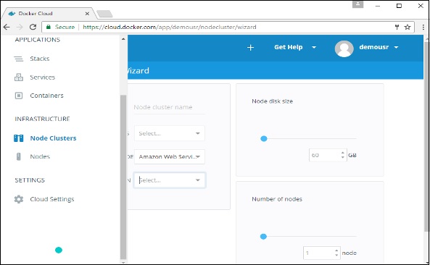Click the demousr avatar picture
430x265 pixels.
[x=344, y=49]
